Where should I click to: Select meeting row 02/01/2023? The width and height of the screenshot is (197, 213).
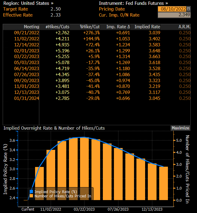pyautogui.click(x=97, y=51)
